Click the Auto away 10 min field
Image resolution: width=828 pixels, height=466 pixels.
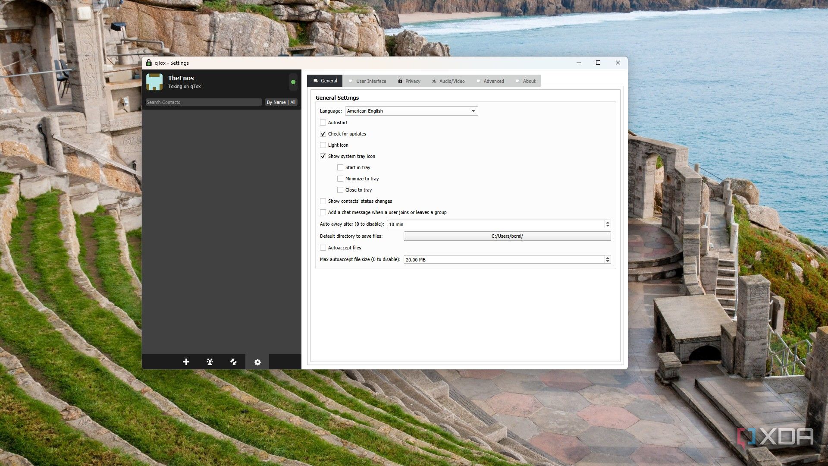point(496,224)
